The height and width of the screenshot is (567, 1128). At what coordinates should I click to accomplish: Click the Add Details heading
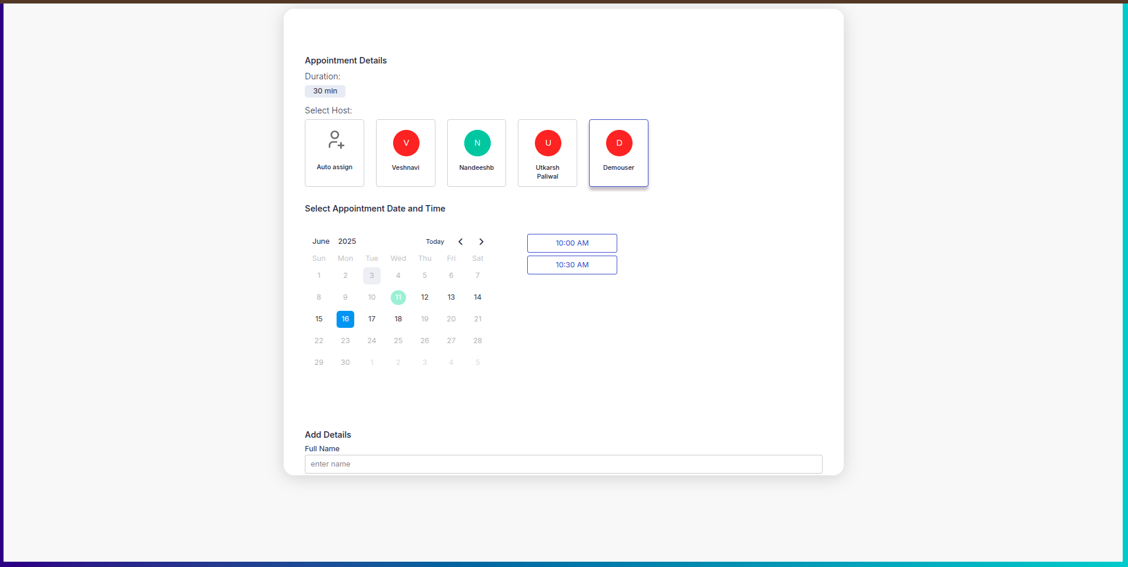pos(328,435)
